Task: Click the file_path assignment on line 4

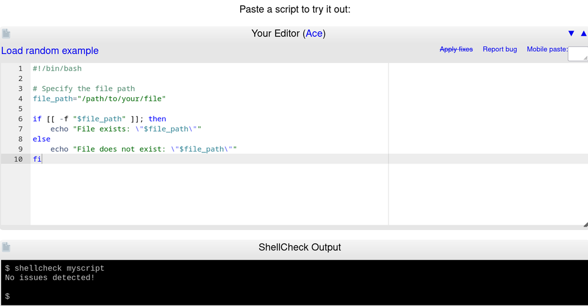Action: (x=99, y=99)
